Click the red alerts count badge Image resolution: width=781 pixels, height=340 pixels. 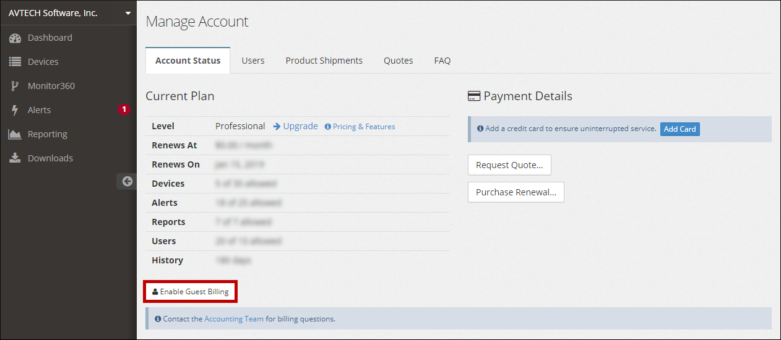(x=124, y=110)
